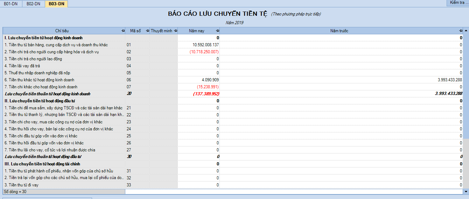Click the Năm nay cell showing 4.090.909
469x199 pixels.
click(x=198, y=80)
